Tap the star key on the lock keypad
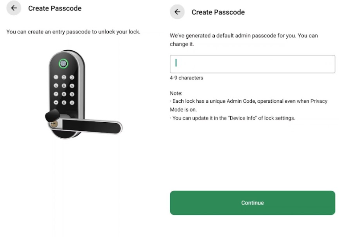Image resolution: width=339 pixels, height=237 pixels. click(56, 102)
